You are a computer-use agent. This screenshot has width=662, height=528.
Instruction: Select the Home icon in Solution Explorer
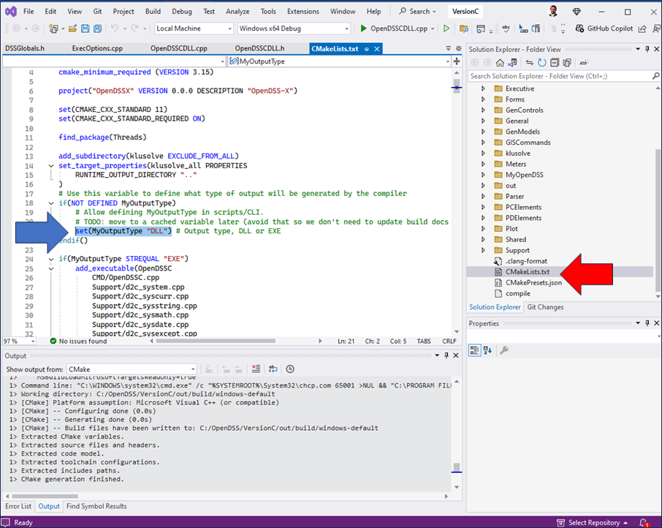[500, 62]
